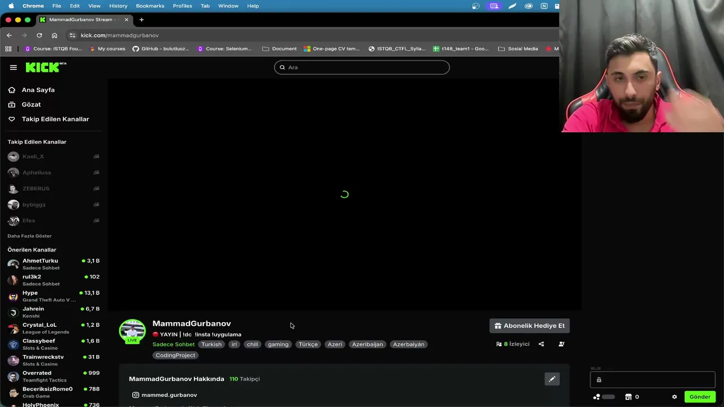Reload the Kick page
The image size is (724, 407).
tap(39, 35)
